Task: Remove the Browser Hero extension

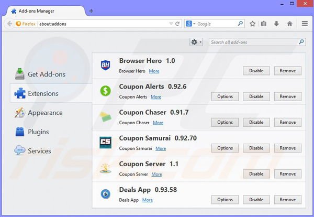Action: click(x=288, y=71)
